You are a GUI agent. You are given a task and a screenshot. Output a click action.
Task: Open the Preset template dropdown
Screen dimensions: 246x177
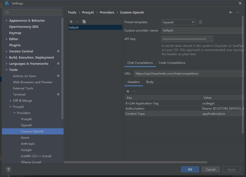tap(178, 22)
